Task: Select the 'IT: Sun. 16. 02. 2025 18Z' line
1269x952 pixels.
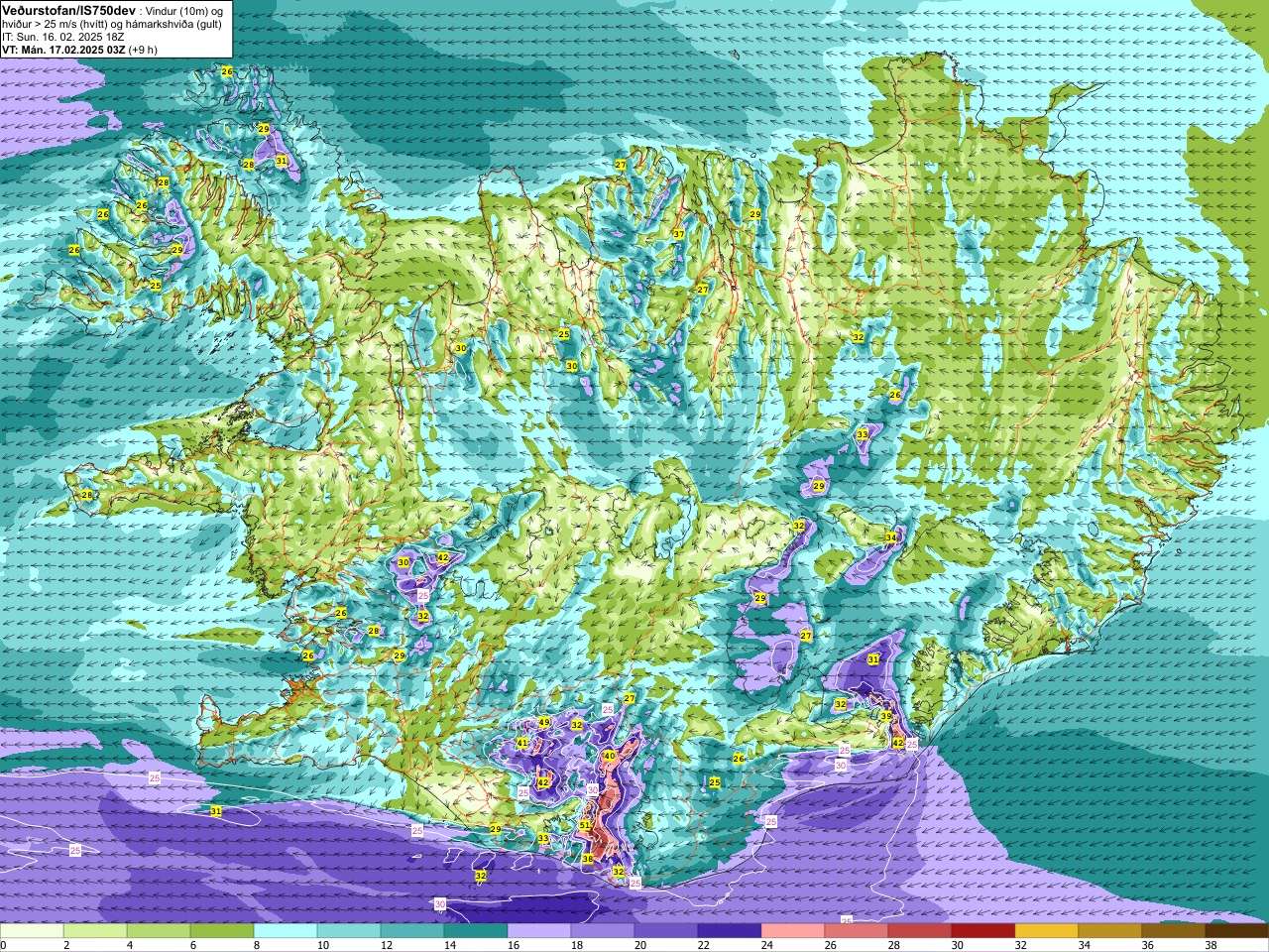Action: coord(63,37)
